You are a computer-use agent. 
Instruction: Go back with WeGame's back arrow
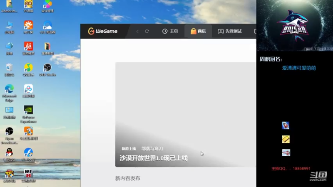point(137,32)
